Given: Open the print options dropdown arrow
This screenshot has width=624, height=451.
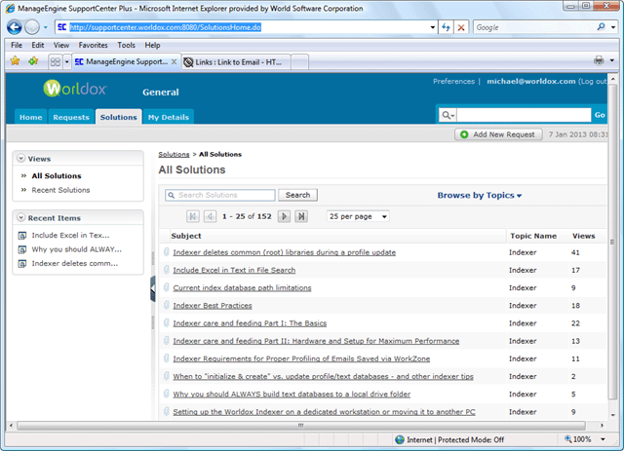Looking at the screenshot, I should [612, 60].
